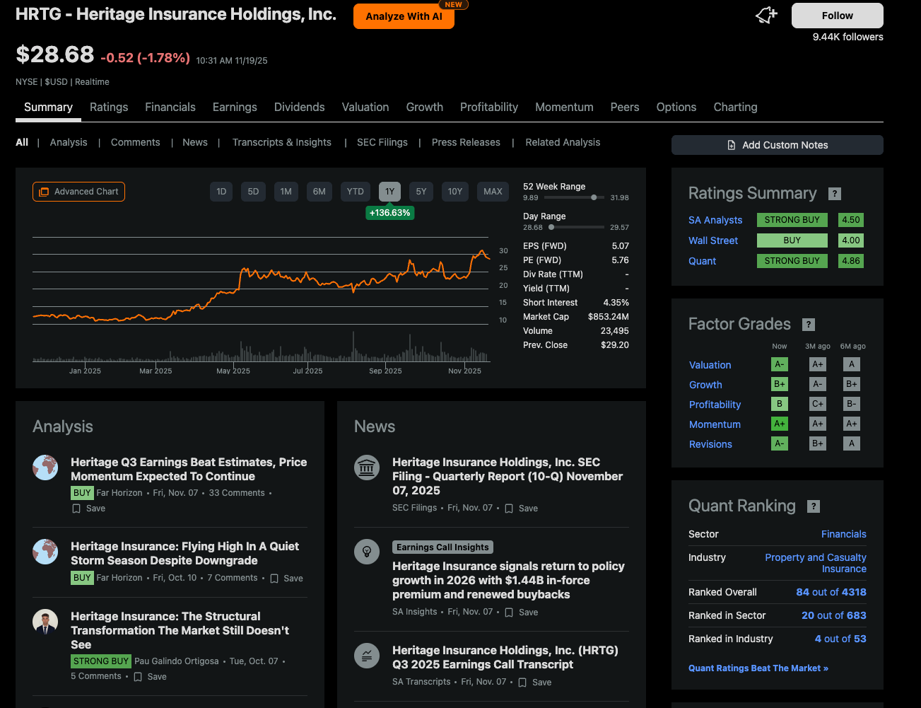Filter feed by Press Releases

466,142
